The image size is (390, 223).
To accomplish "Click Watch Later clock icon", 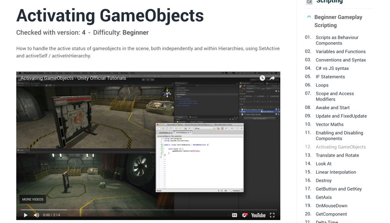I will [262, 78].
